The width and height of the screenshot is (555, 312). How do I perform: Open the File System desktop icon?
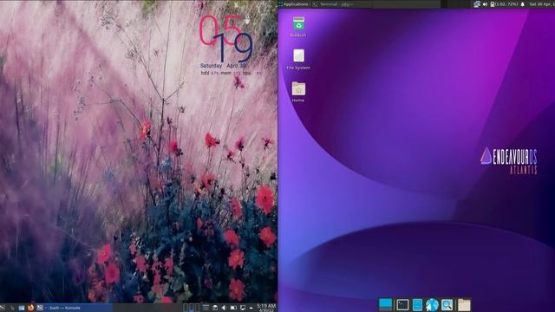point(298,59)
